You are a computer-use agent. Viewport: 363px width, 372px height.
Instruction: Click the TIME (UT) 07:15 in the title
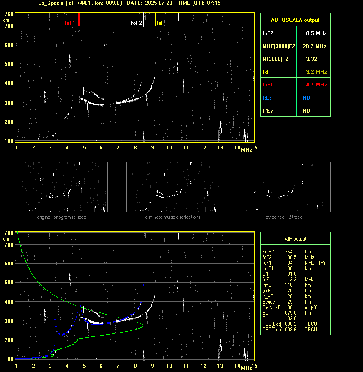click(199, 3)
